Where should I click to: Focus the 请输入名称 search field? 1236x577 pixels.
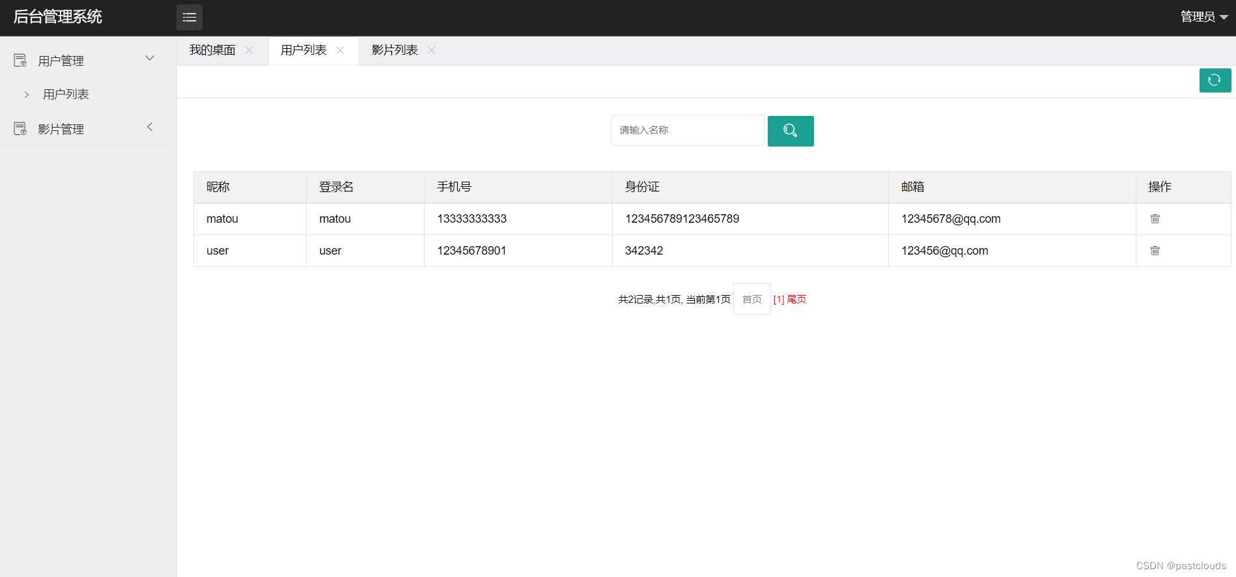click(688, 130)
